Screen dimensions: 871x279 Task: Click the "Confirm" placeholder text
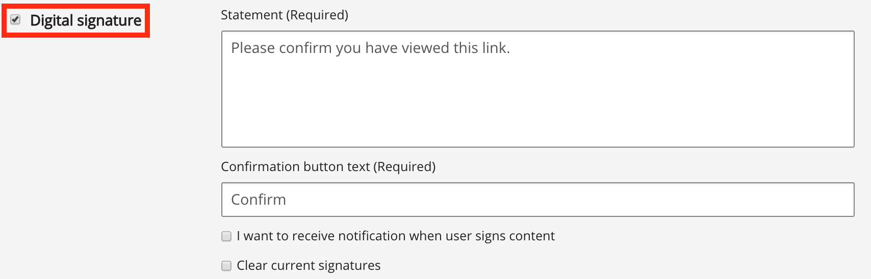click(x=259, y=200)
